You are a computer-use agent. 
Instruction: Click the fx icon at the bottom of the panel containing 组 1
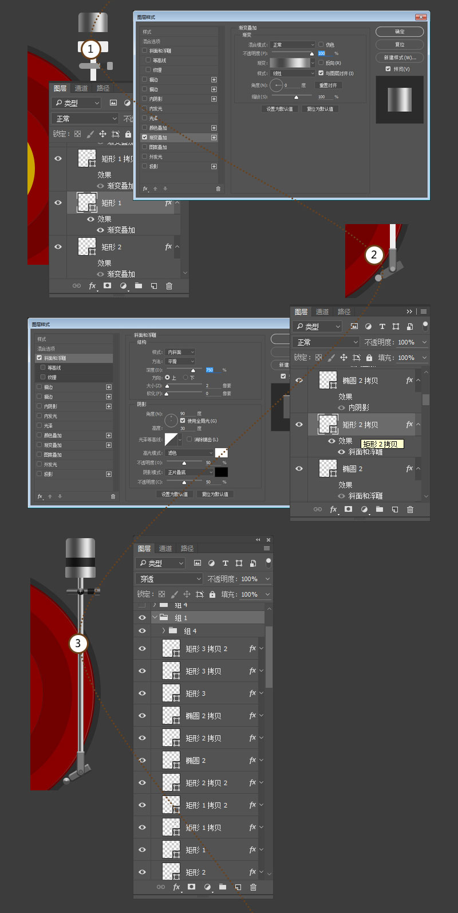[x=176, y=887]
